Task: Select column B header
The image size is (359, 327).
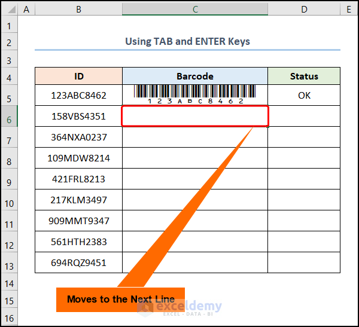Action: tap(78, 10)
